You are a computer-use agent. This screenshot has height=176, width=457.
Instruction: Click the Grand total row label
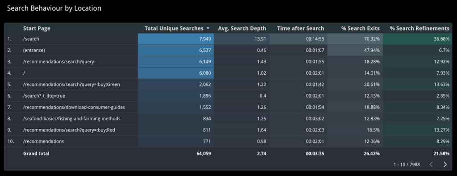point(36,153)
